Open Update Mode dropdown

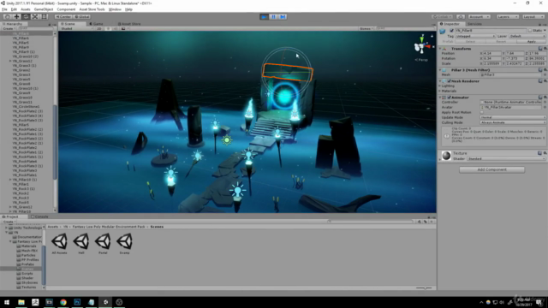(x=513, y=118)
